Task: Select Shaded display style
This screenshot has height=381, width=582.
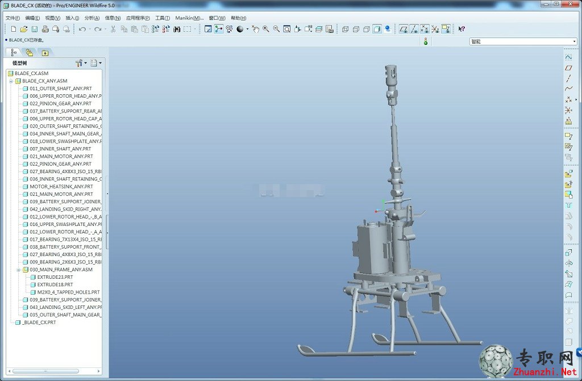Action: tap(377, 29)
